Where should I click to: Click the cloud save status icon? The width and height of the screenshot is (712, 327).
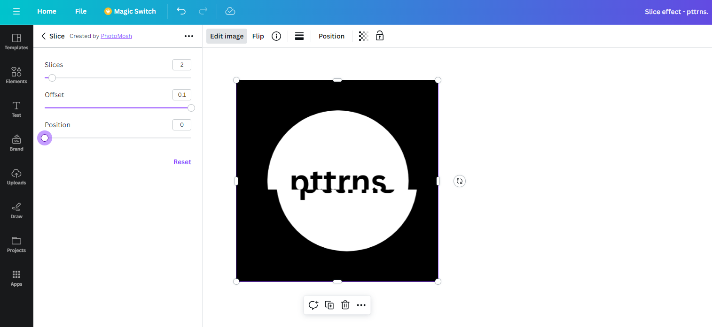tap(230, 11)
